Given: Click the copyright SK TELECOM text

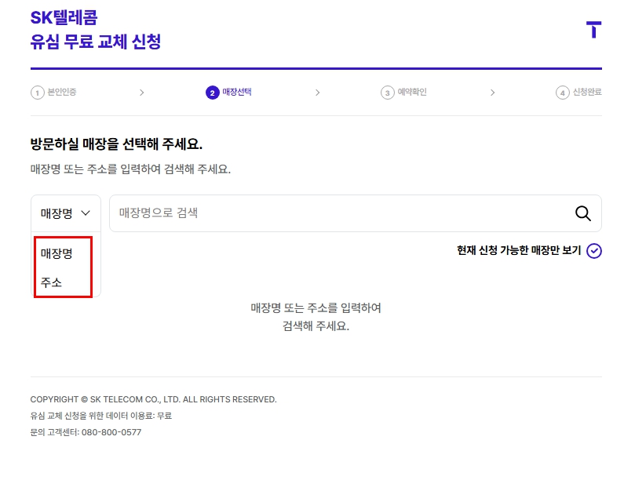Looking at the screenshot, I should coord(153,399).
